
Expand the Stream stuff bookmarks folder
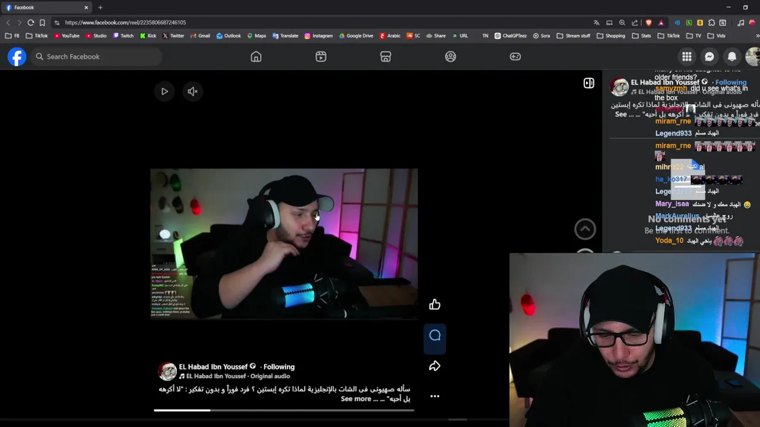[573, 36]
